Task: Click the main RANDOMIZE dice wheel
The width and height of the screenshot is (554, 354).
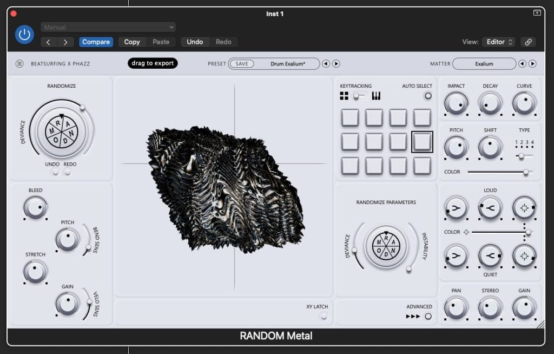Action: coord(62,130)
